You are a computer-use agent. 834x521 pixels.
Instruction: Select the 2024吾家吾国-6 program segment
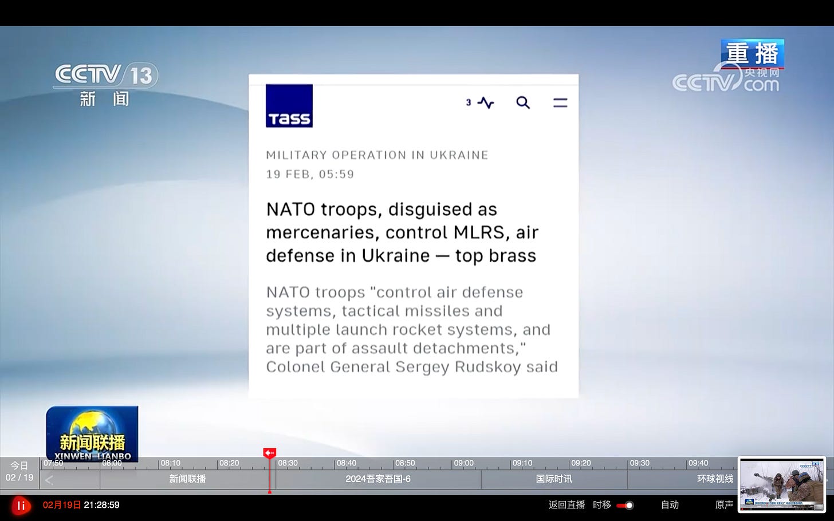click(x=377, y=479)
